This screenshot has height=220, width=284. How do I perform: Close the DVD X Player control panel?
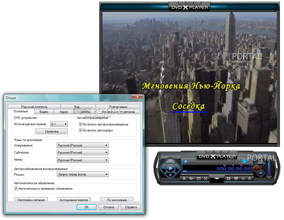[225, 152]
